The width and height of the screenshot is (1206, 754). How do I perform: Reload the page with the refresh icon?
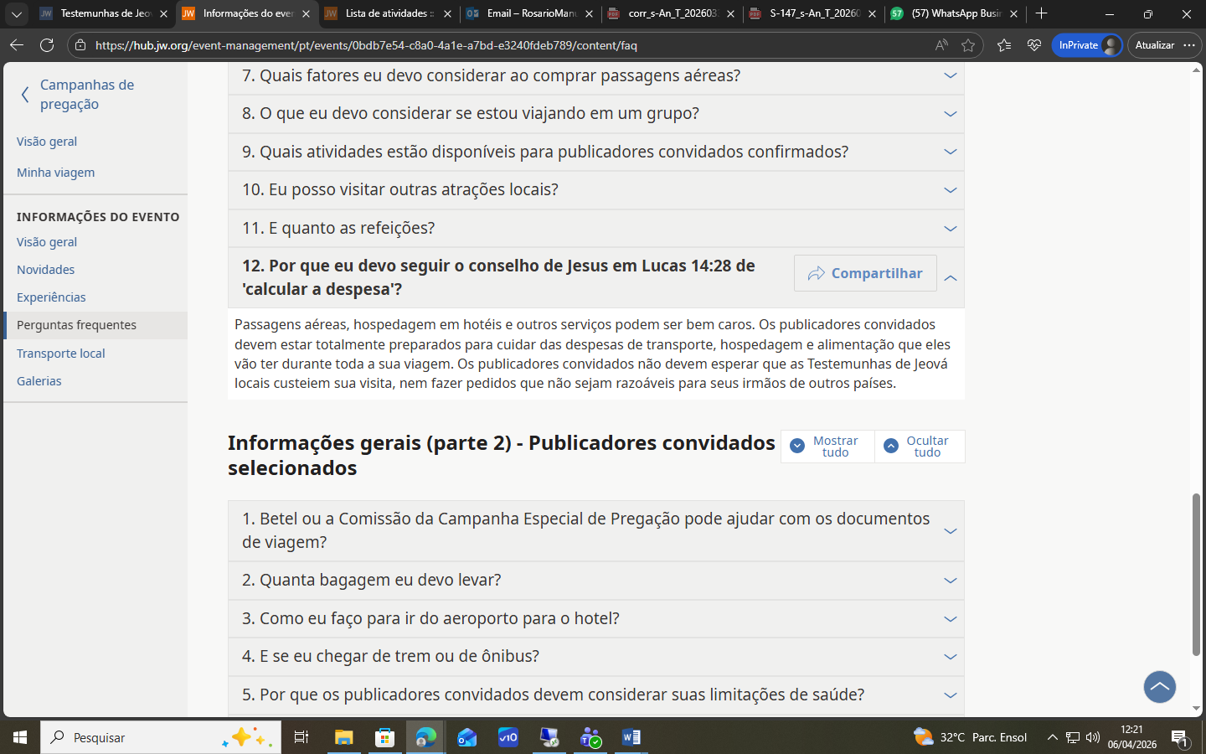[48, 45]
